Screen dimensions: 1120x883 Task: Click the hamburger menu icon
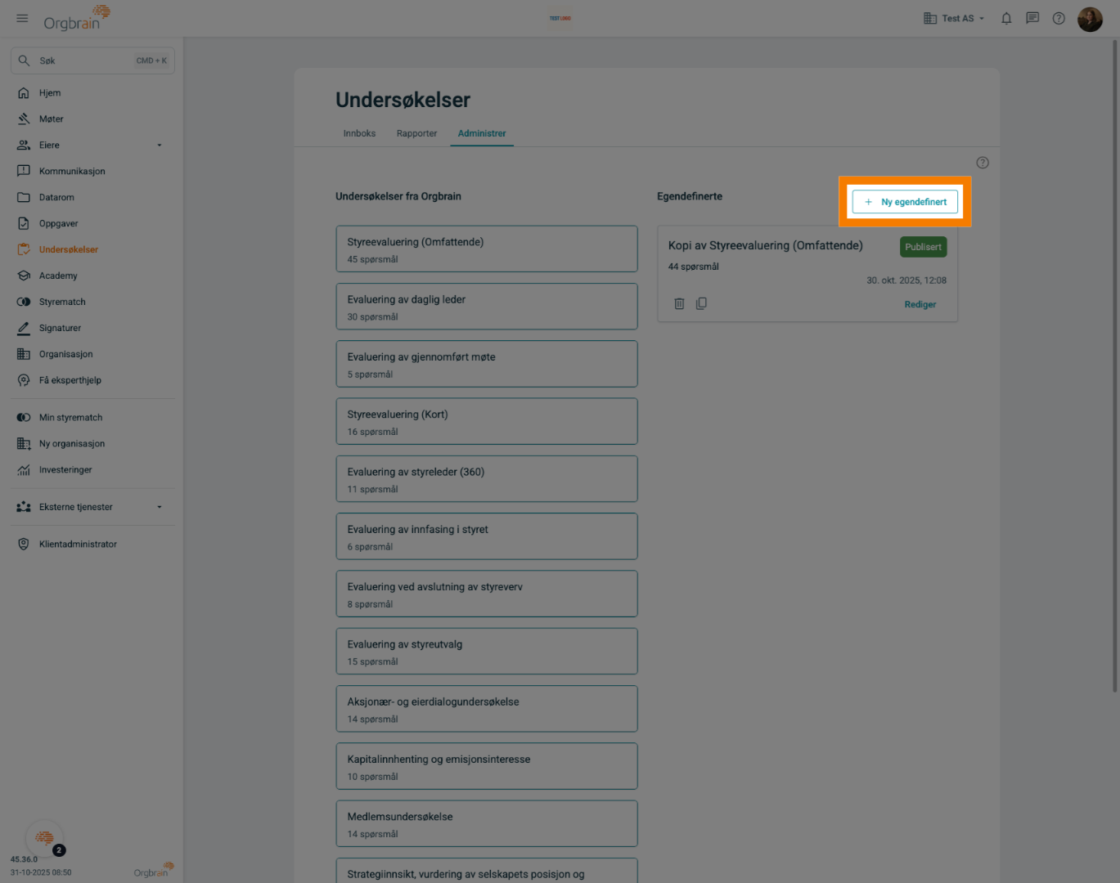(x=22, y=18)
